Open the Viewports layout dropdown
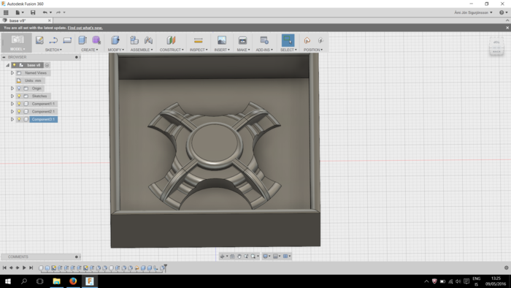This screenshot has width=511, height=288. [287, 257]
